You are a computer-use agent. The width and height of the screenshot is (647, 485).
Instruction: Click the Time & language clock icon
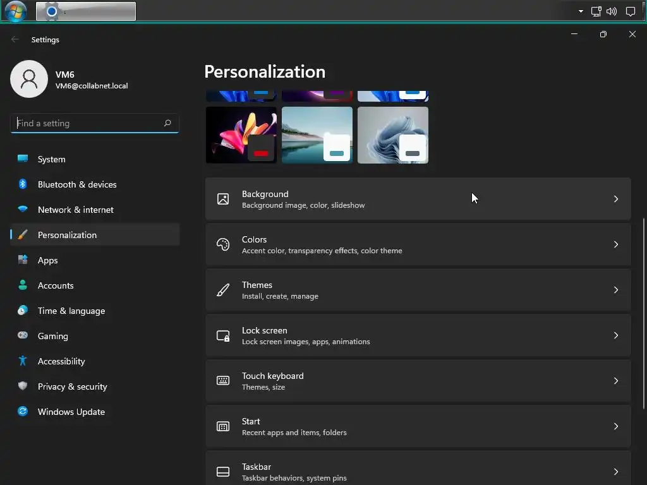tap(23, 310)
